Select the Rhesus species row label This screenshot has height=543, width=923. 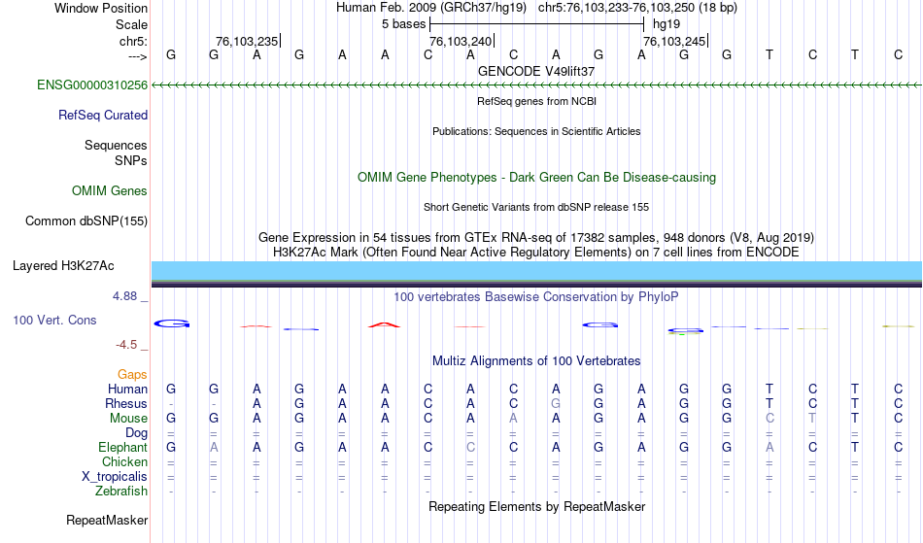coord(126,403)
